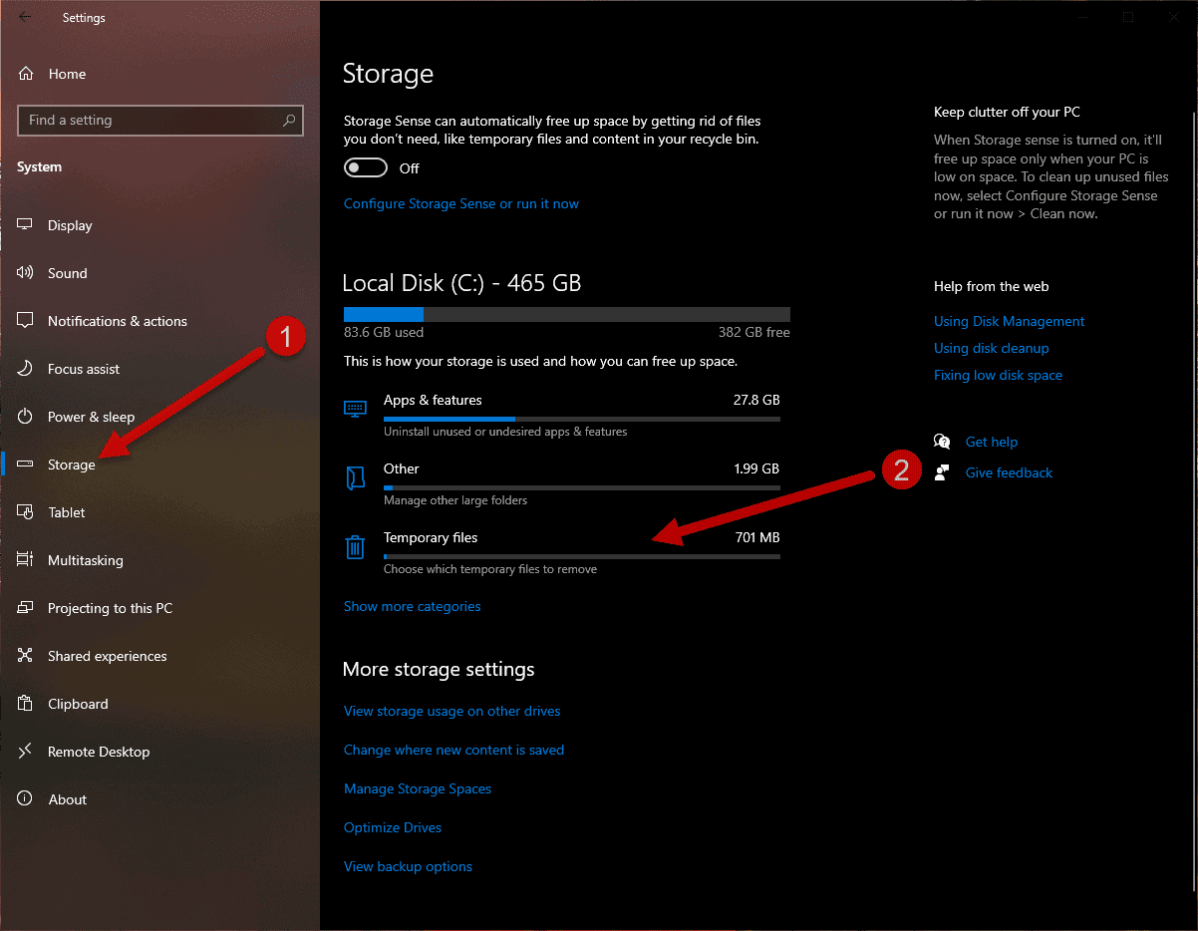Click the Sound speaker icon
Image resolution: width=1198 pixels, height=931 pixels.
[26, 273]
